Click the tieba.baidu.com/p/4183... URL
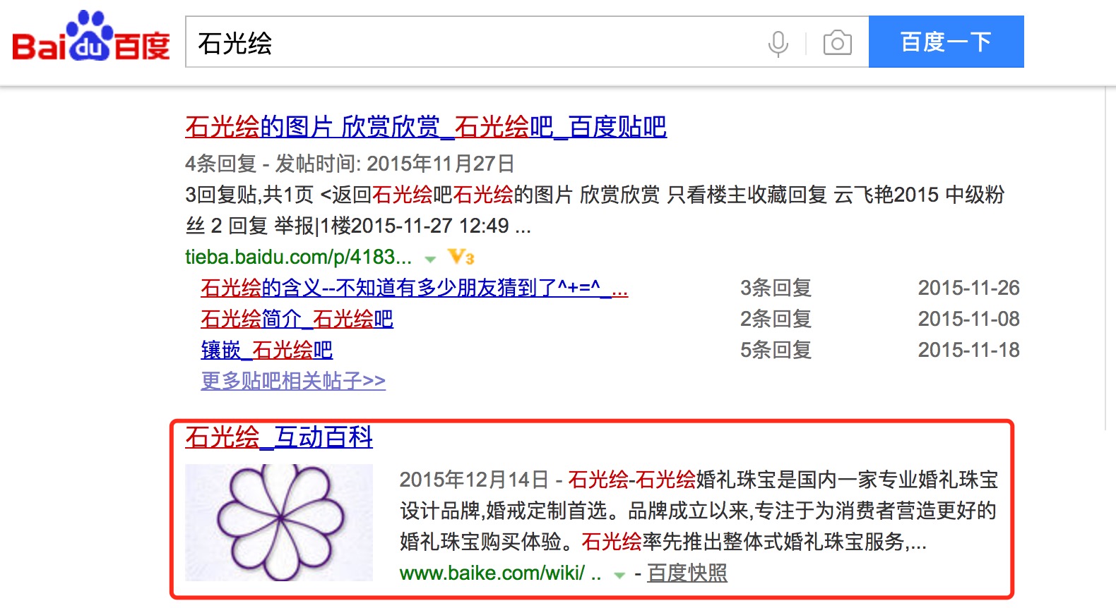This screenshot has height=608, width=1116. coord(298,257)
